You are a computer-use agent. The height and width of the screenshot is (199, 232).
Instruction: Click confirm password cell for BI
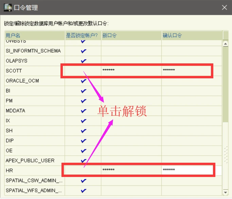[192, 91]
